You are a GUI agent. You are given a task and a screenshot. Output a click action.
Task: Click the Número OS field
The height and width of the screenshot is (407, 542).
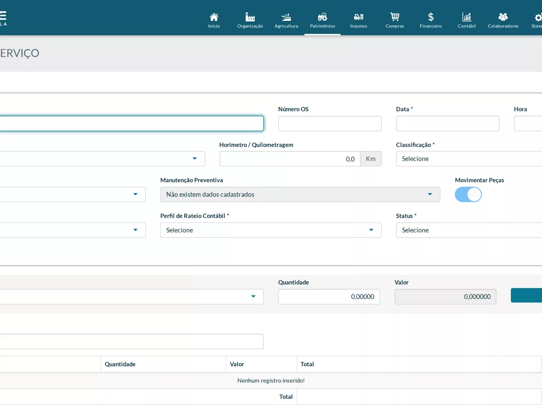(x=330, y=123)
